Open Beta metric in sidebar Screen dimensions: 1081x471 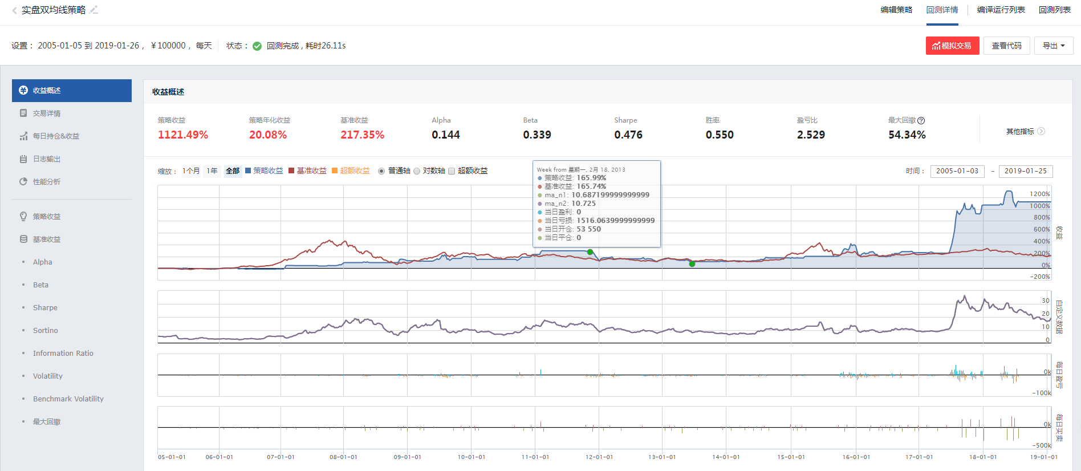pos(40,285)
